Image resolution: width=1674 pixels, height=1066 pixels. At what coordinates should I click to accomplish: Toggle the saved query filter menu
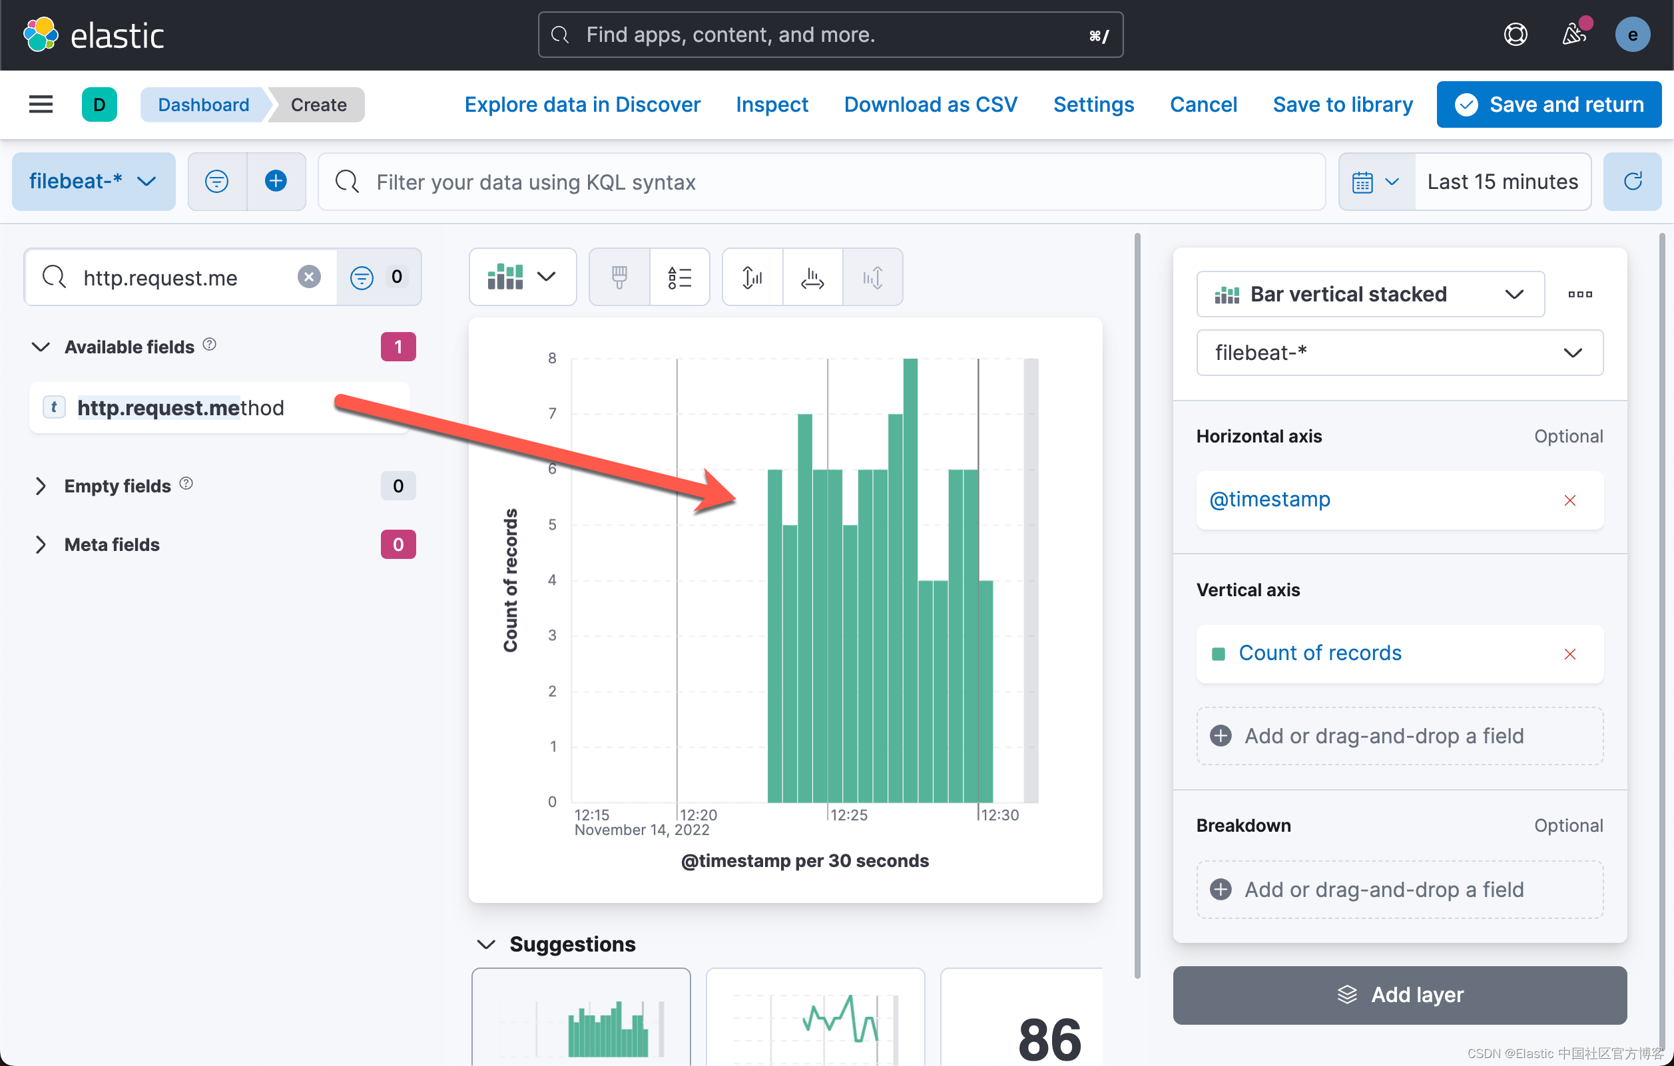tap(217, 182)
